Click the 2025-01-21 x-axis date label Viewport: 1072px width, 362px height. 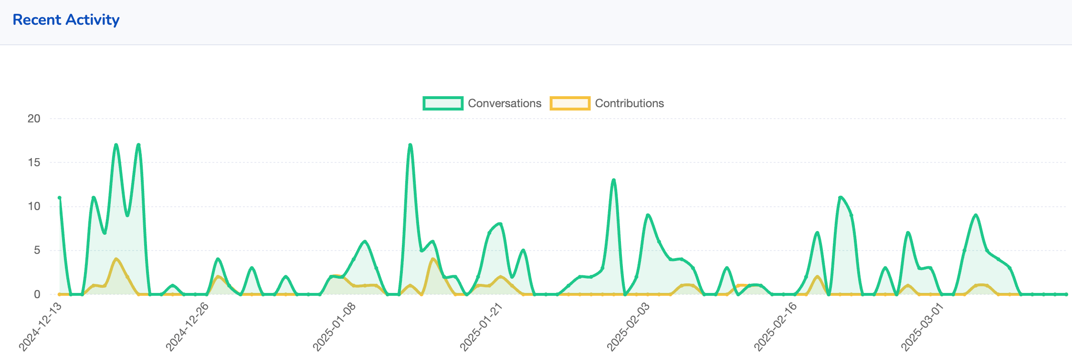click(x=482, y=327)
